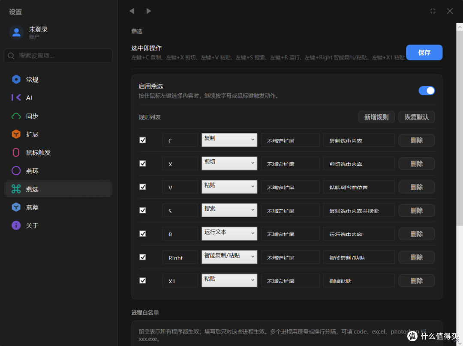Delete the 复制选中内容并搜索 rule
This screenshot has width=463, height=346.
(x=416, y=210)
